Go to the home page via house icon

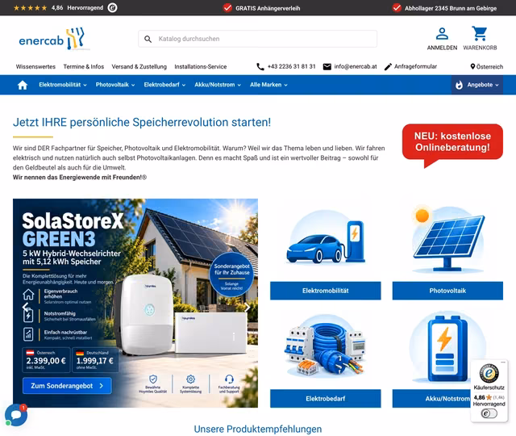click(x=23, y=85)
